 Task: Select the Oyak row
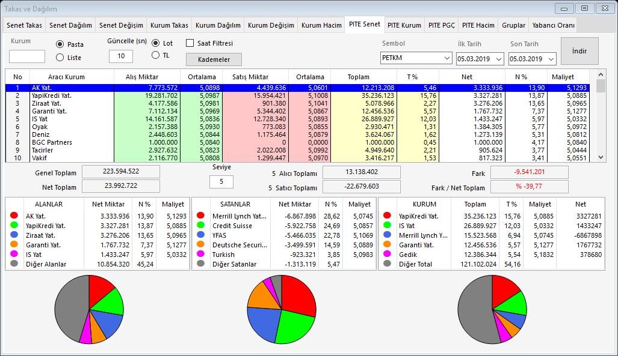pyautogui.click(x=298, y=127)
